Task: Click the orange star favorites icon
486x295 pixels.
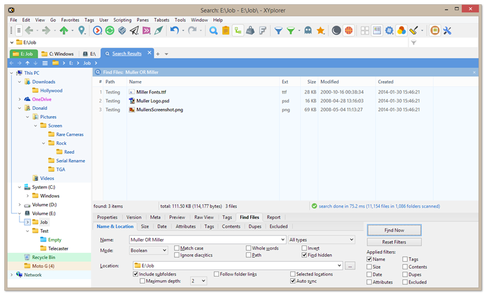Action: 320,30
